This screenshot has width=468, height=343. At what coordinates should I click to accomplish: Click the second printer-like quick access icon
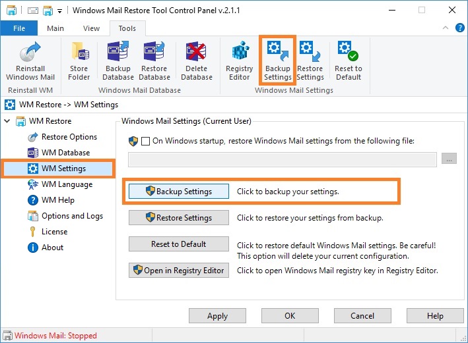point(48,11)
